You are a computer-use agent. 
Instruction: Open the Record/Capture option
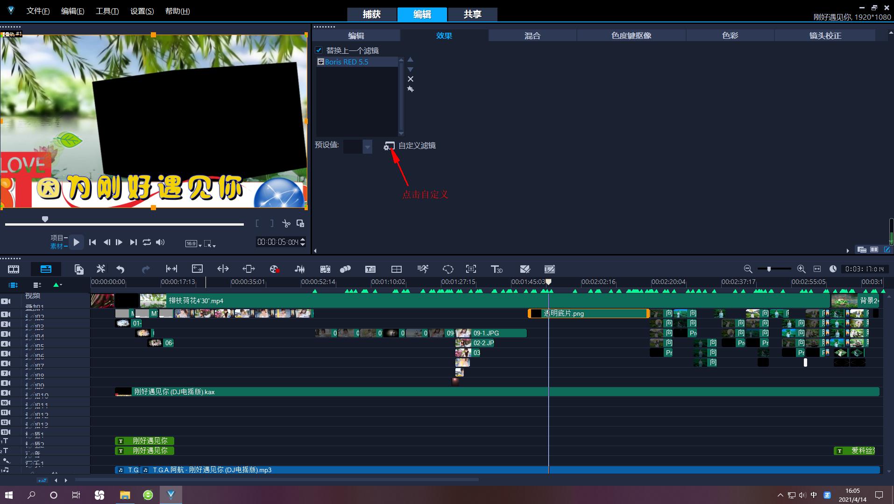[274, 269]
